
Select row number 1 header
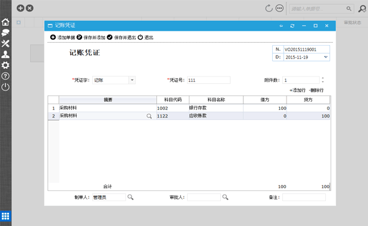[54, 108]
